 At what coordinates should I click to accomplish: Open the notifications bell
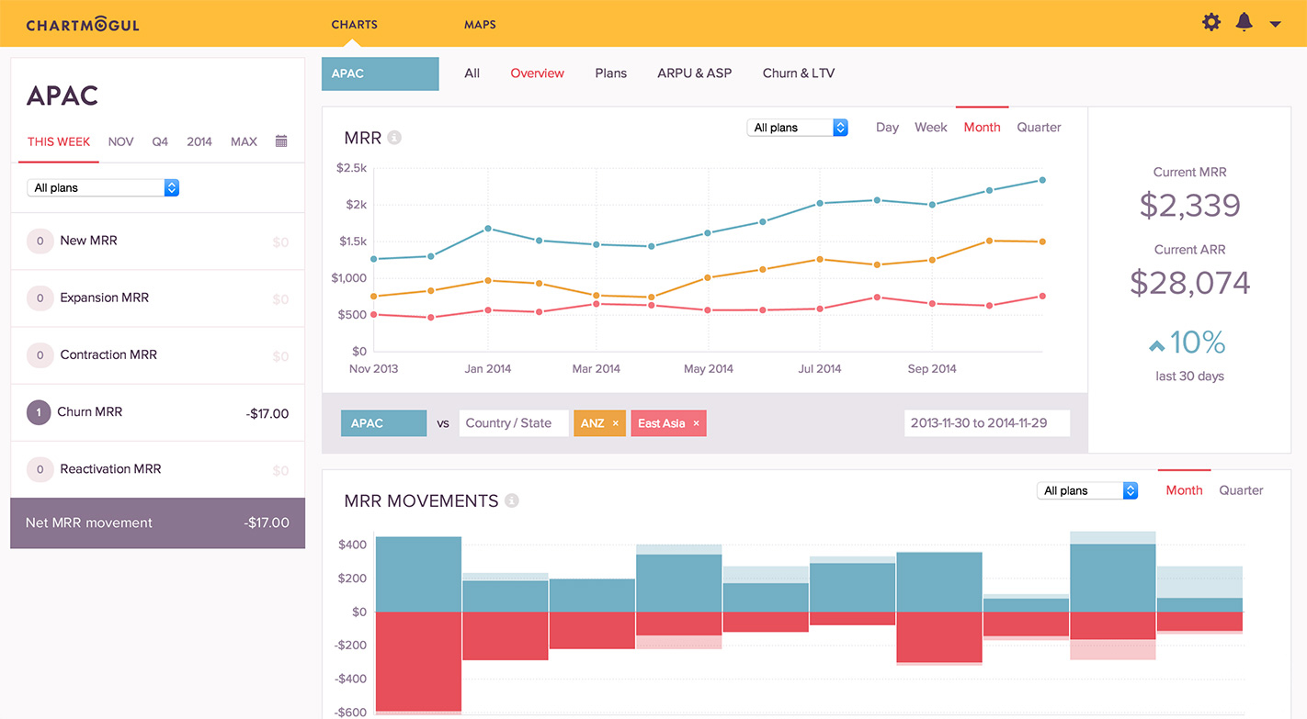point(1244,22)
